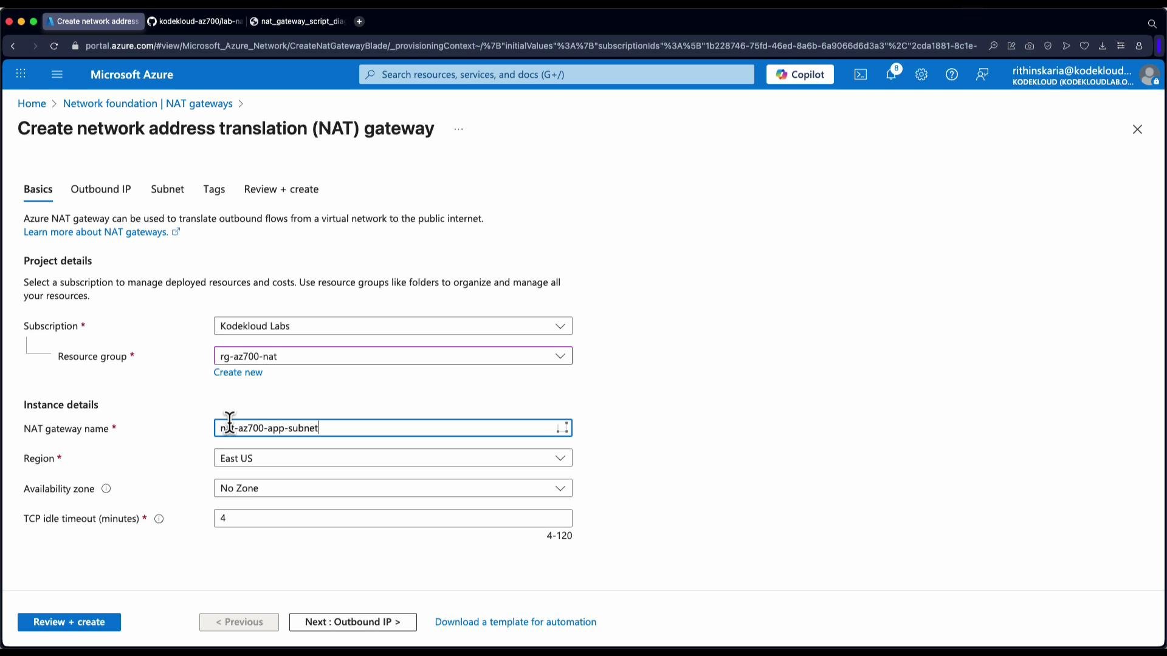The image size is (1167, 656).
Task: Launch Cloud Shell from the top bar
Action: point(861,75)
